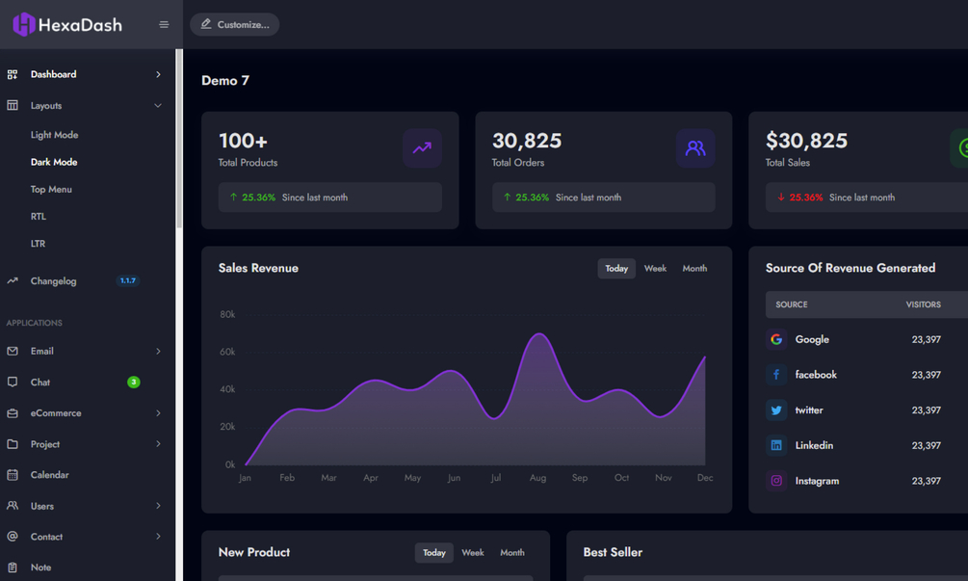Screen dimensions: 968x581
Task: Click the Facebook source logo icon
Action: [x=776, y=375]
